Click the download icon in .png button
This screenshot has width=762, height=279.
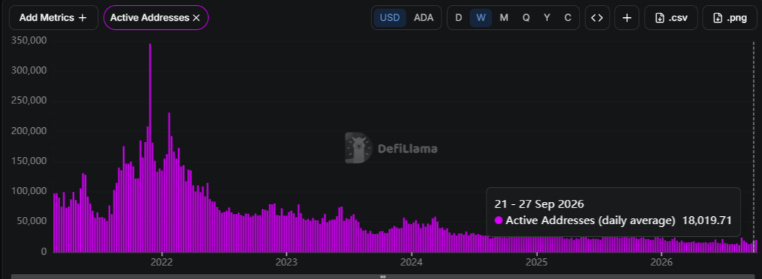point(718,18)
